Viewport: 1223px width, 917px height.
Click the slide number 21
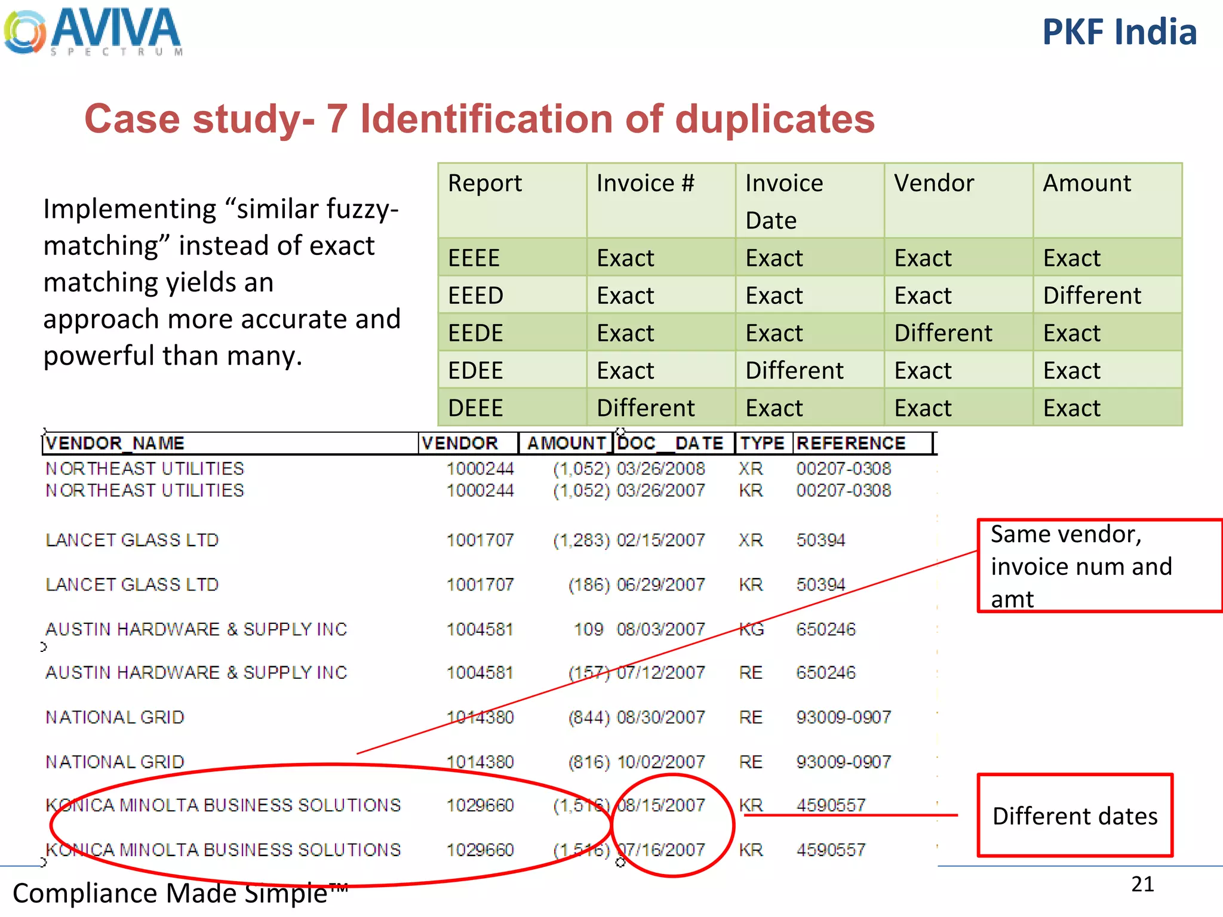pyautogui.click(x=1142, y=884)
